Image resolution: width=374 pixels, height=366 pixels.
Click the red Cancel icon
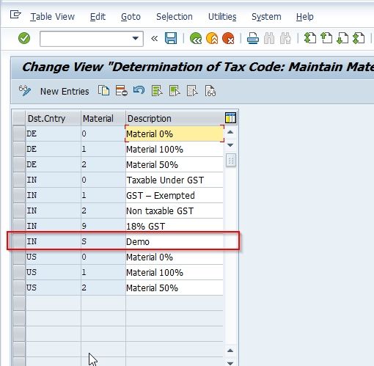pos(228,38)
